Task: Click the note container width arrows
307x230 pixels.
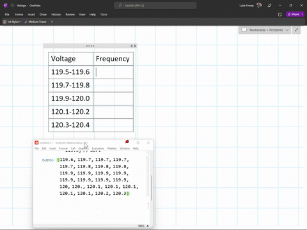Action: click(133, 46)
